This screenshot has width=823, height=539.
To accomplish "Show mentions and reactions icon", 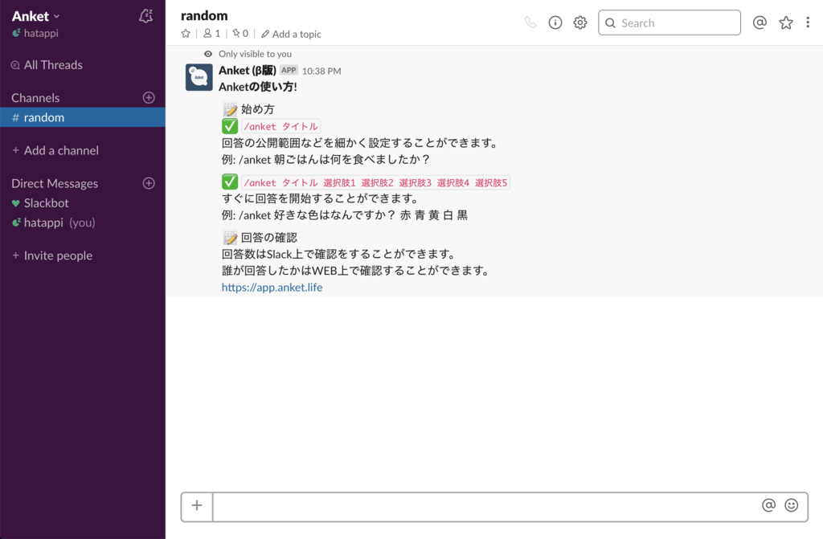I will (x=760, y=22).
